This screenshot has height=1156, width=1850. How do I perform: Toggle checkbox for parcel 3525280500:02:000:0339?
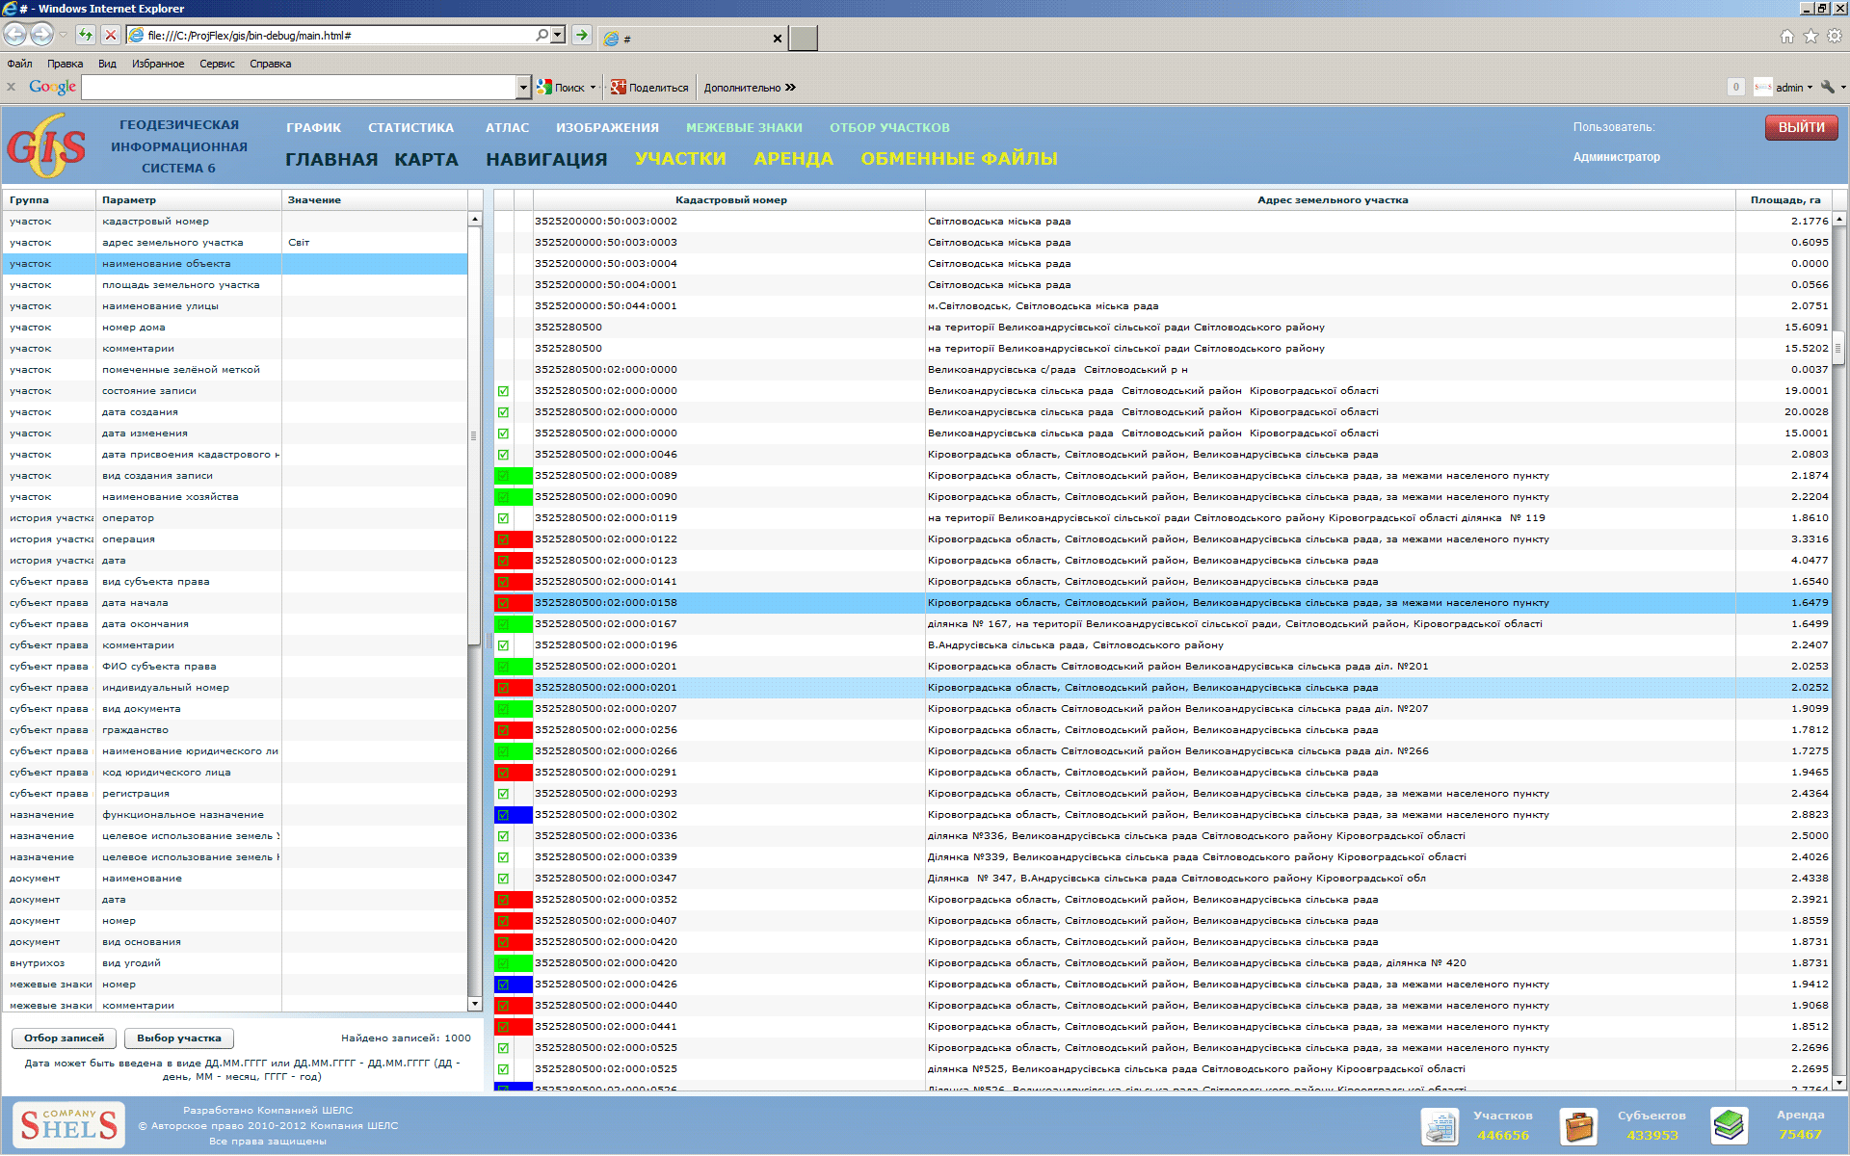pos(503,857)
